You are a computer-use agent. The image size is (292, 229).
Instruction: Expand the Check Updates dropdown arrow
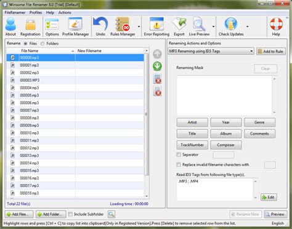[x=248, y=26]
